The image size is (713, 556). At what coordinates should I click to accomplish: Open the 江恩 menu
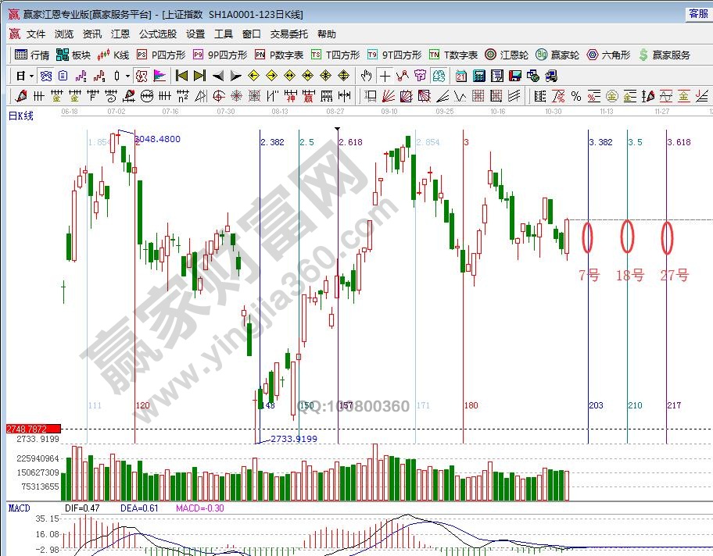pos(120,34)
